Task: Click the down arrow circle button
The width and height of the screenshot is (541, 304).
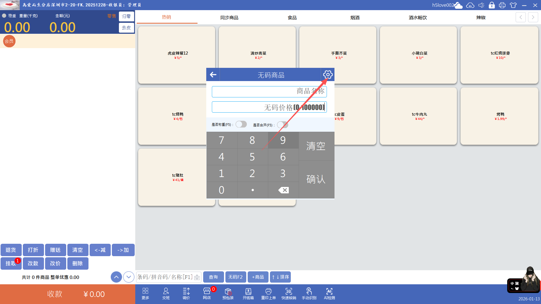Action: pos(129,277)
